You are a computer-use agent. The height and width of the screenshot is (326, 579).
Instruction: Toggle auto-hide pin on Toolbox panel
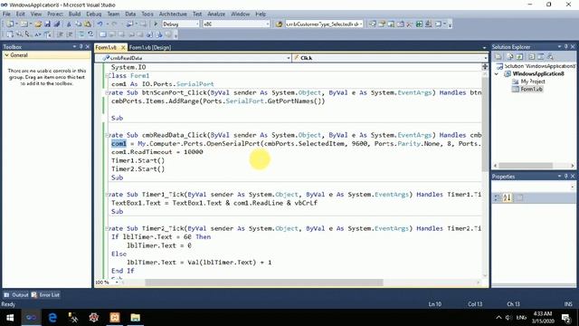tap(81, 46)
